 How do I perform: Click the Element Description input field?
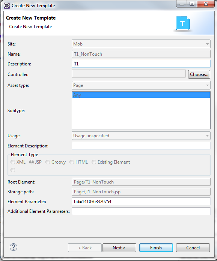(x=141, y=146)
